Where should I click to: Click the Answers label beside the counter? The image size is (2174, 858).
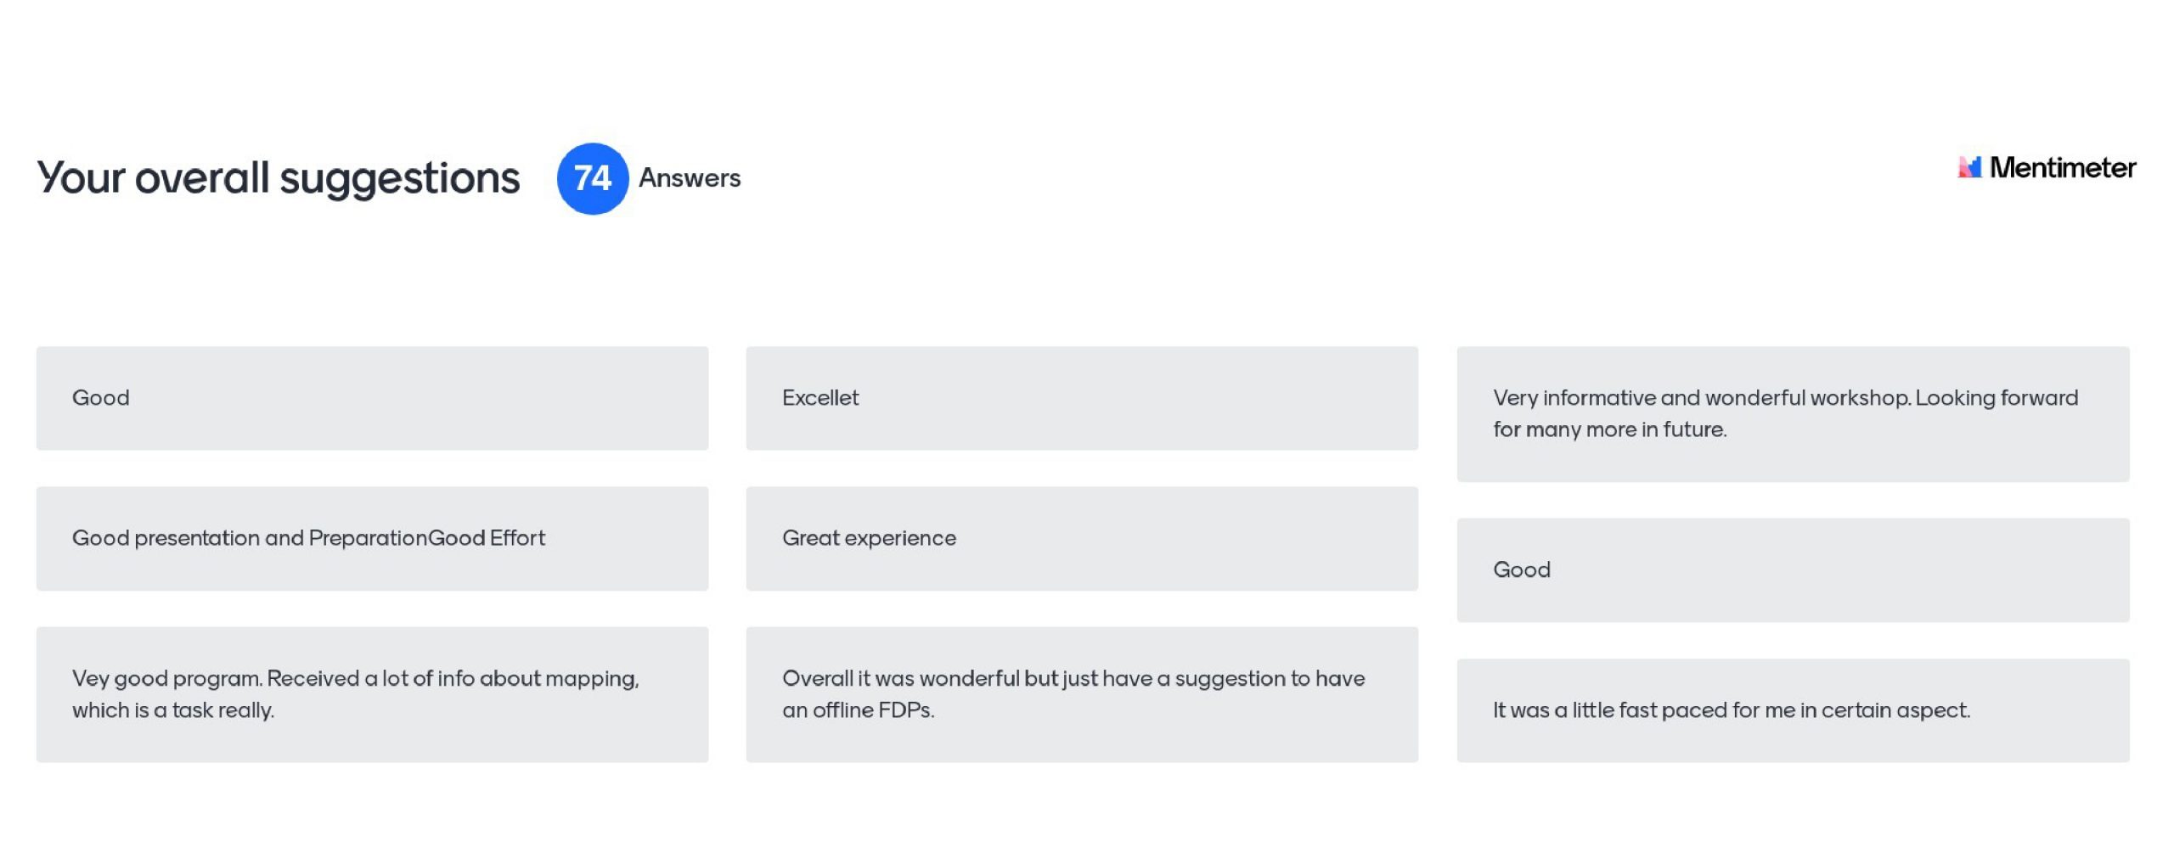pyautogui.click(x=690, y=178)
